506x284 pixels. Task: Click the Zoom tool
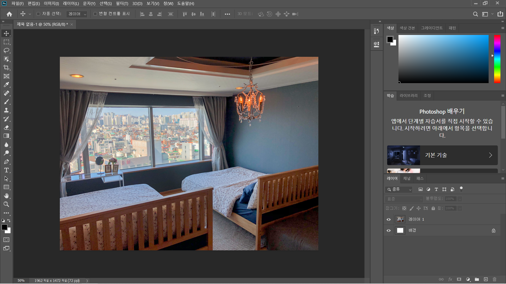6,204
